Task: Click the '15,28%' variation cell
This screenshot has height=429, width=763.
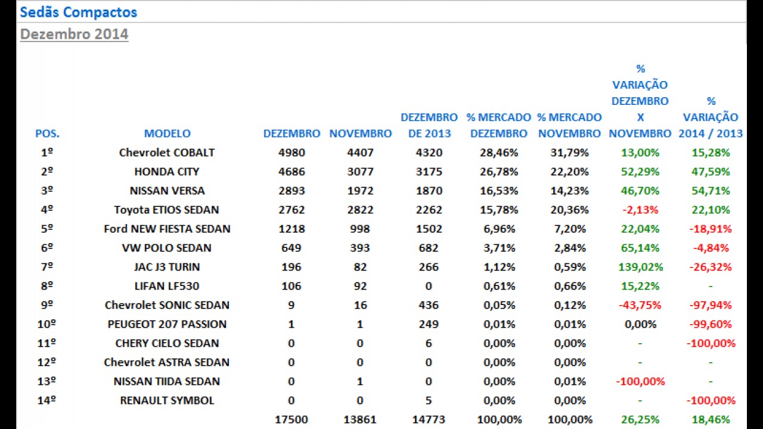Action: [x=711, y=153]
